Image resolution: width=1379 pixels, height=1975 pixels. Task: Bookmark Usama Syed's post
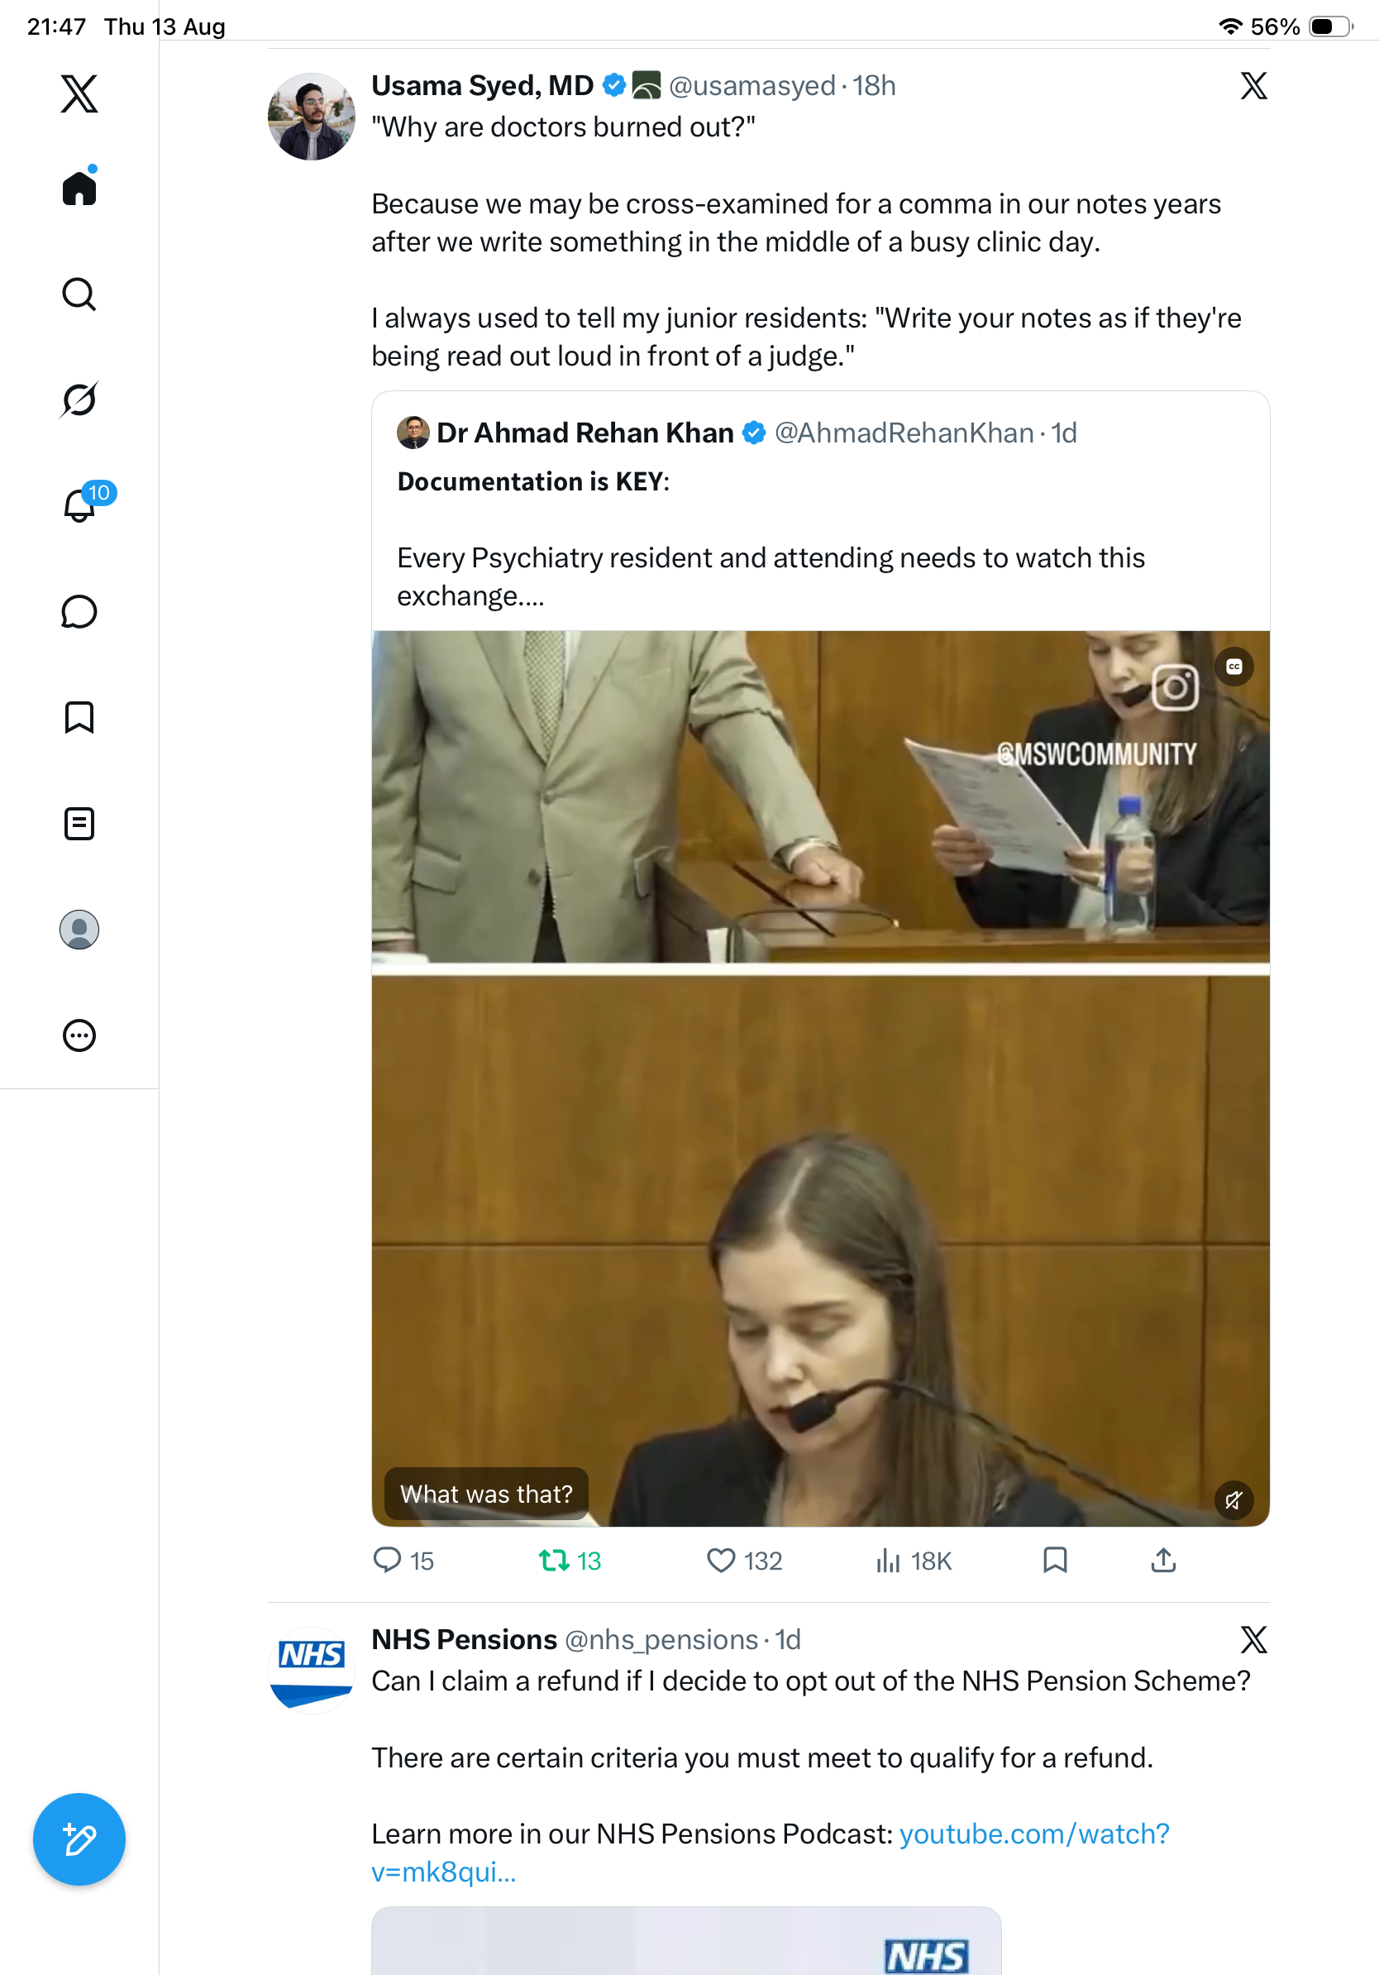(1055, 1560)
